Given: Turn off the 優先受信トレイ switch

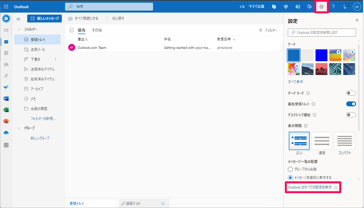Looking at the screenshot, I should 351,104.
